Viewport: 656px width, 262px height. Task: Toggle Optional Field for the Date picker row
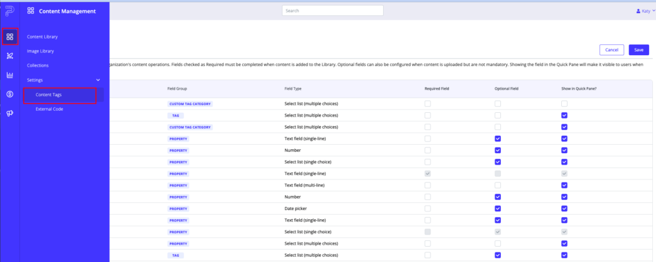(x=498, y=208)
